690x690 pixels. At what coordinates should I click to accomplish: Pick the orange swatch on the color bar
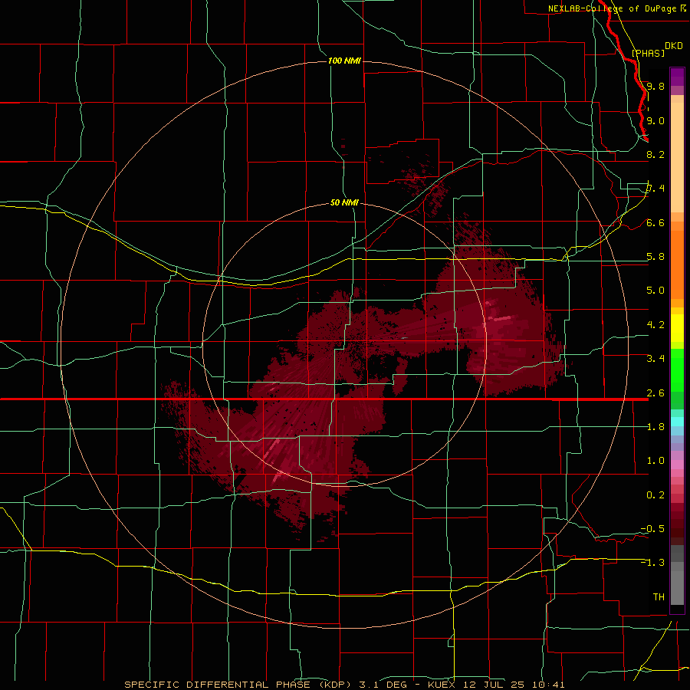(677, 264)
